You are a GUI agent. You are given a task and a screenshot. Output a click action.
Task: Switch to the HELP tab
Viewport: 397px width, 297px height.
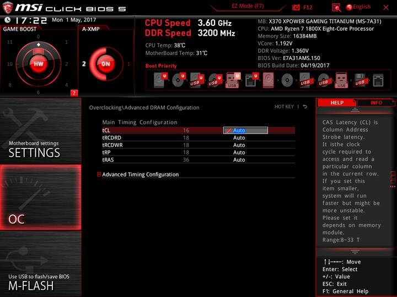(337, 102)
